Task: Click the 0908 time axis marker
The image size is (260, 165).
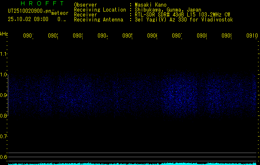Action: [202, 36]
